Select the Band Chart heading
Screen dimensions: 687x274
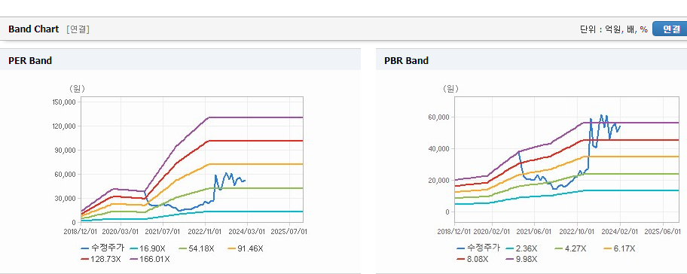[x=33, y=29]
